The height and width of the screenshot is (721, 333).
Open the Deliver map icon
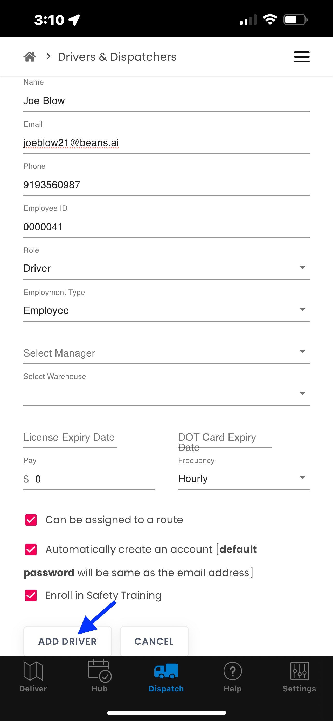click(33, 671)
